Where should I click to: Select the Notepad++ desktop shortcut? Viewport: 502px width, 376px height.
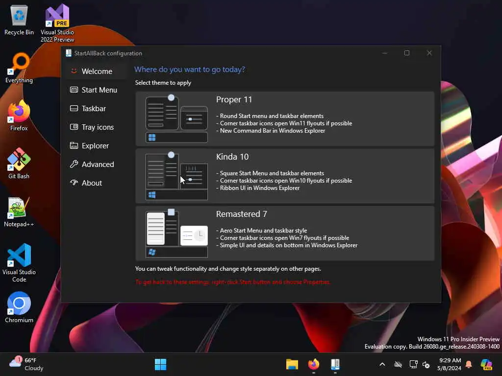tap(19, 211)
